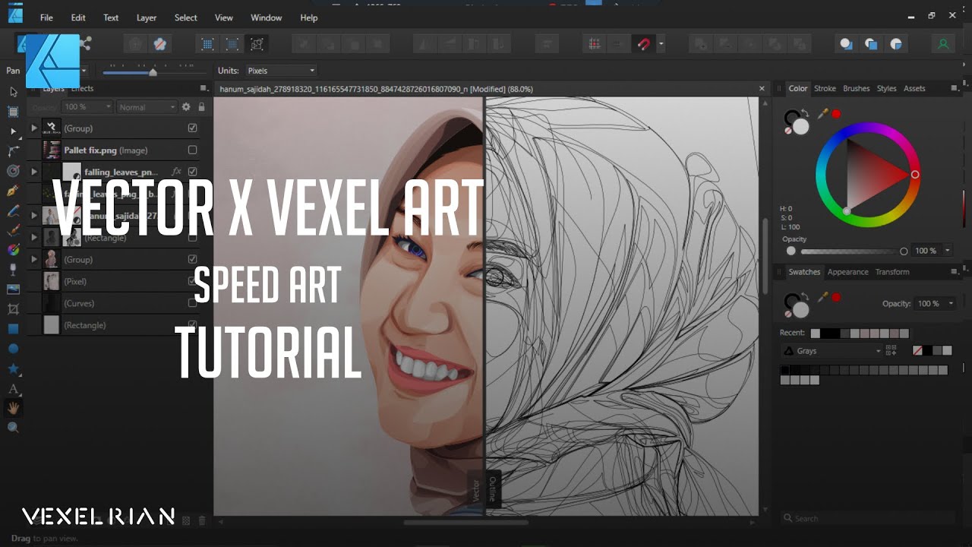Toggle the lower (Group) layer checkbox
Screen dimensions: 972x547
coord(192,259)
